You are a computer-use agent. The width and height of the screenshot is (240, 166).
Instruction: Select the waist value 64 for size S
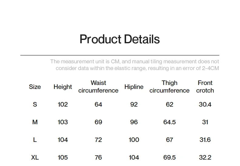click(98, 104)
